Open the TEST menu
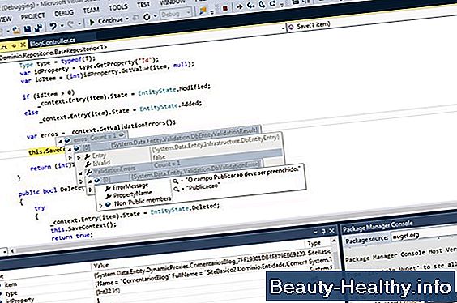The width and height of the screenshot is (457, 303). (143, 5)
